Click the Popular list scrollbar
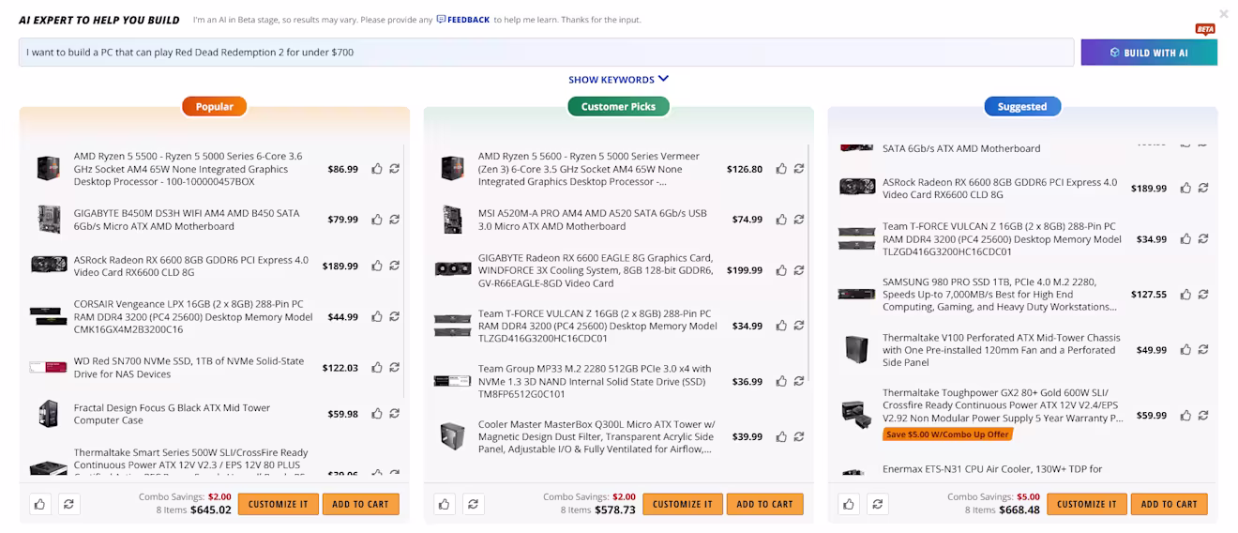This screenshot has width=1238, height=533. coord(404,270)
